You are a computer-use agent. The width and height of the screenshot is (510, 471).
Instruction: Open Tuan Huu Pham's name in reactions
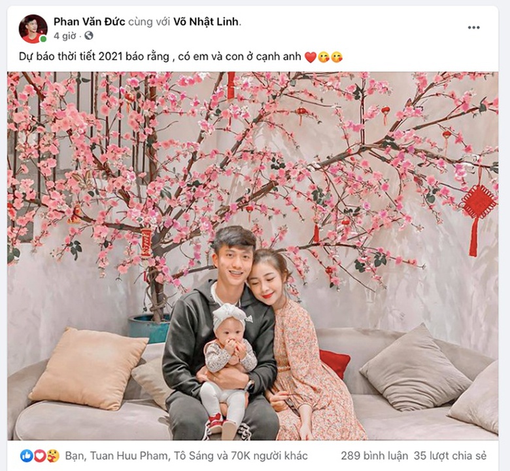(x=128, y=456)
